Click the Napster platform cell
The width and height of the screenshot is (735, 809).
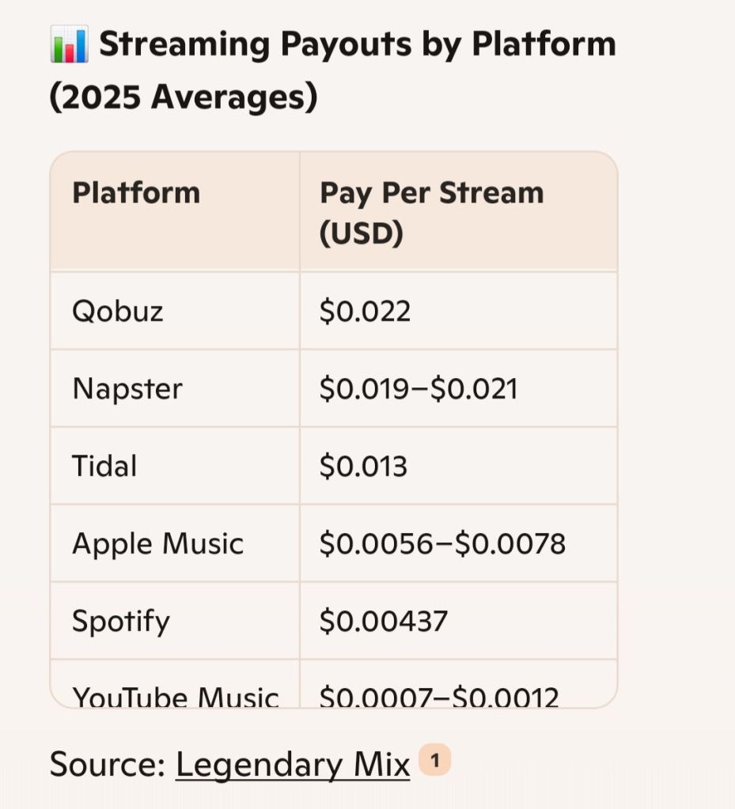pyautogui.click(x=127, y=388)
